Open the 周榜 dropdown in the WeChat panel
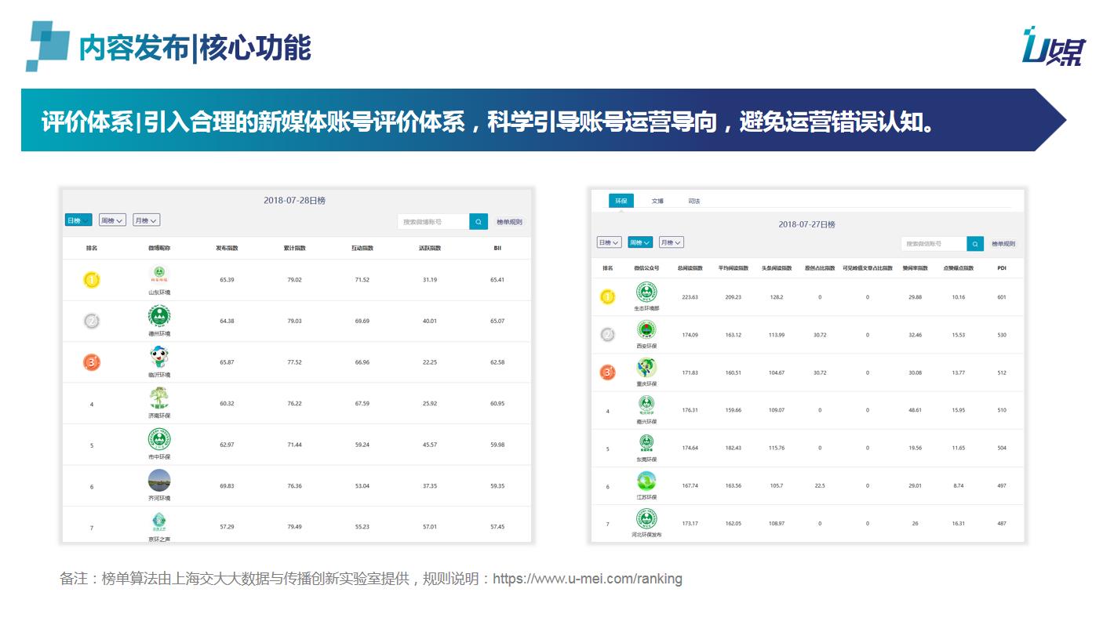The image size is (1114, 625). pyautogui.click(x=640, y=242)
